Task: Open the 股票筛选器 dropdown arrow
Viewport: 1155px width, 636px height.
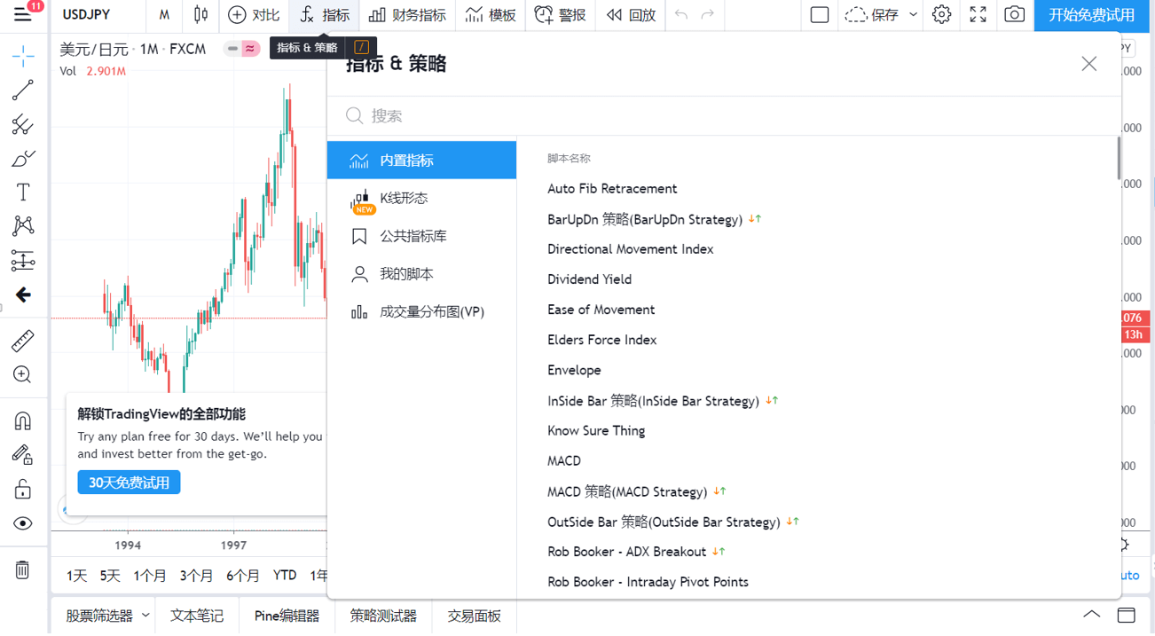Action: tap(145, 616)
